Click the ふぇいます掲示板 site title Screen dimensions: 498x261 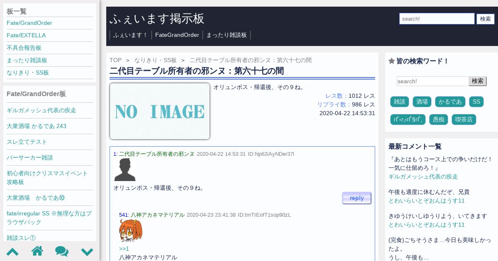[x=157, y=19]
